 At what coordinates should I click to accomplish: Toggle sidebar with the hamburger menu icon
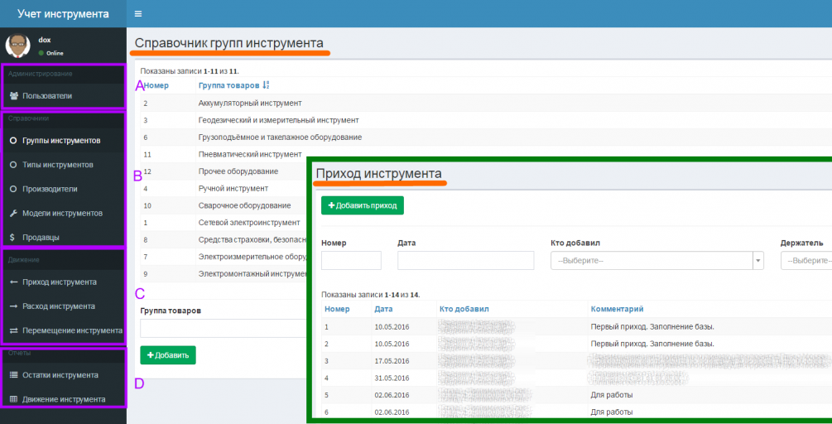pos(138,14)
